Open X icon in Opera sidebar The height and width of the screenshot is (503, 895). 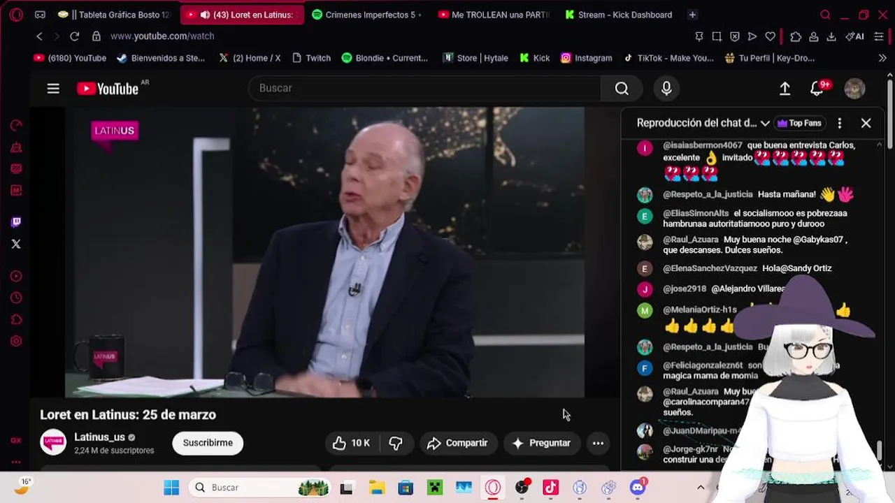[16, 244]
